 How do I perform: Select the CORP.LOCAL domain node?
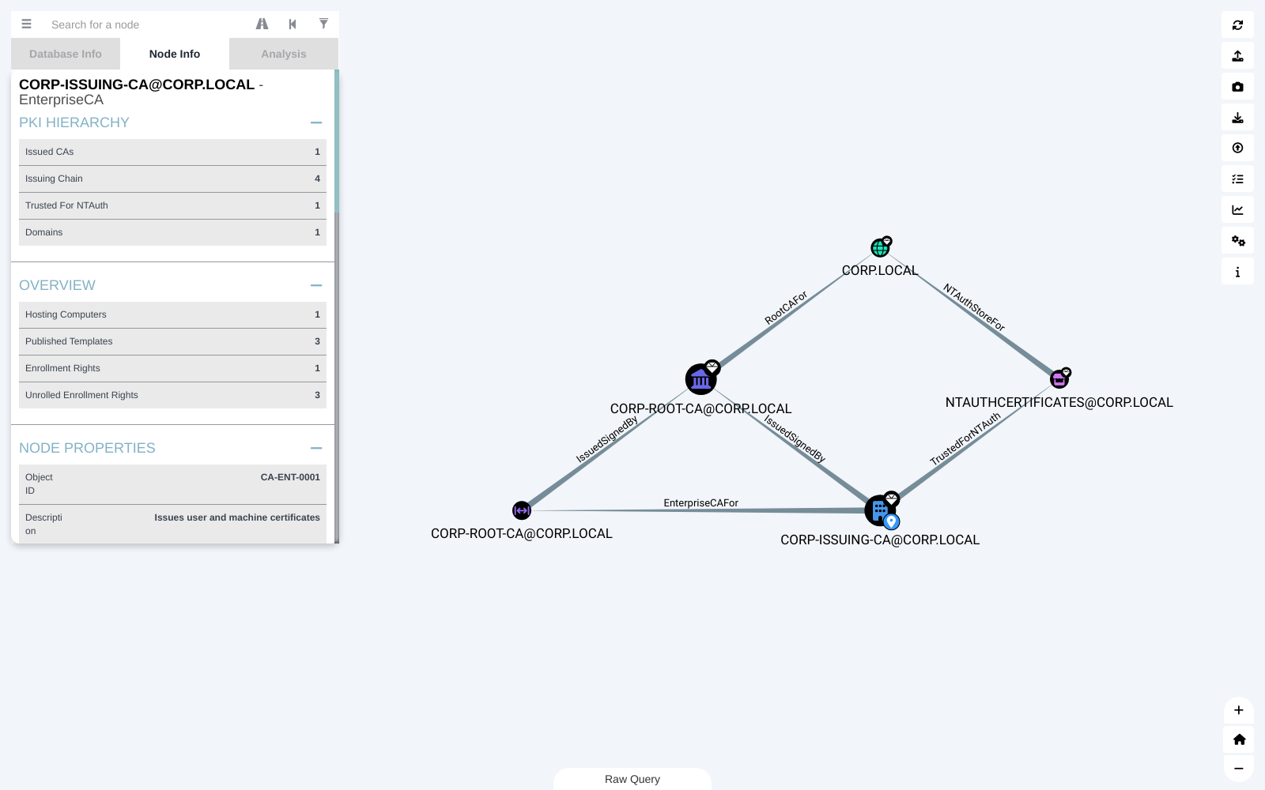(880, 247)
